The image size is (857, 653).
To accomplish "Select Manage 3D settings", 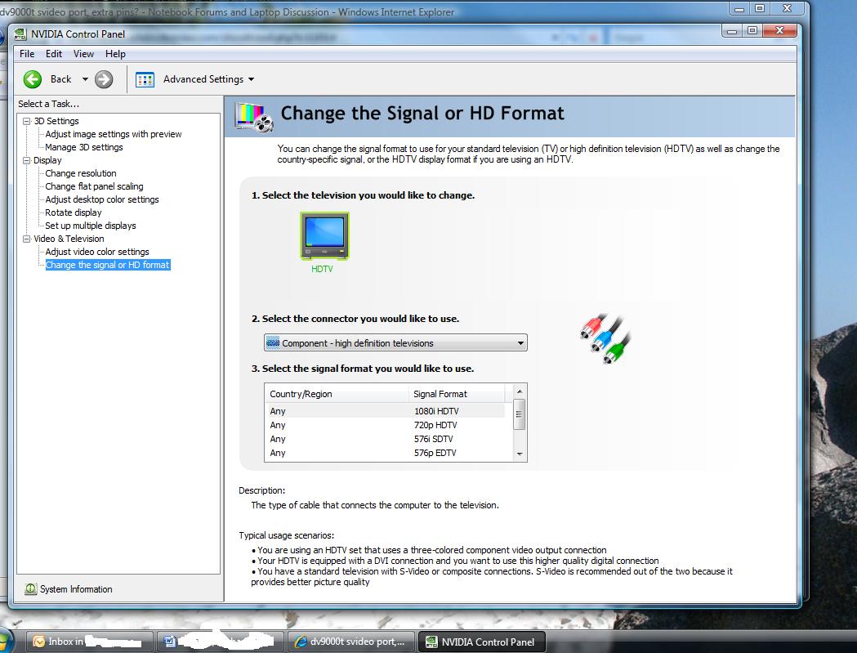I will (x=83, y=147).
